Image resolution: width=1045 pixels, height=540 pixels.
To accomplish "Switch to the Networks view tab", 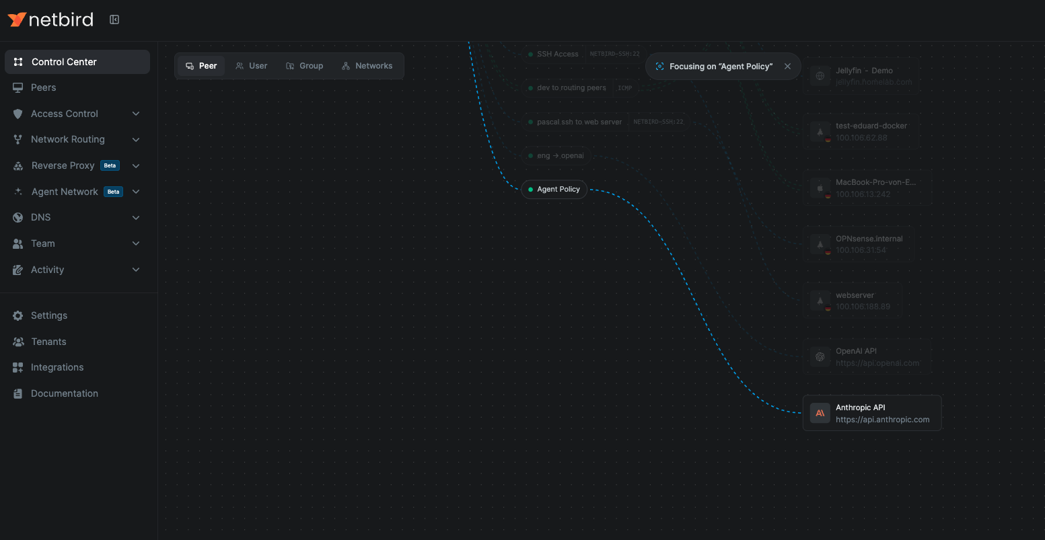I will [x=367, y=66].
